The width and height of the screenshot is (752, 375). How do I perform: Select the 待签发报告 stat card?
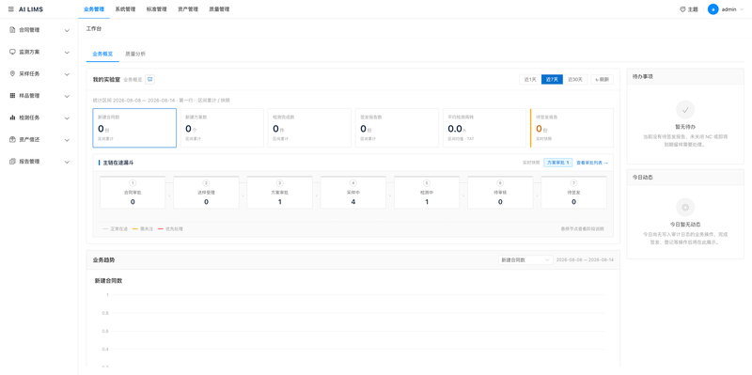click(x=572, y=128)
